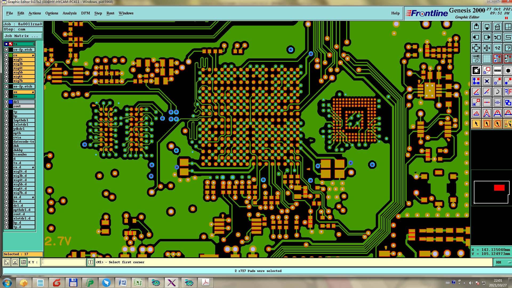Click the X Y coordinate input field

tap(63, 262)
